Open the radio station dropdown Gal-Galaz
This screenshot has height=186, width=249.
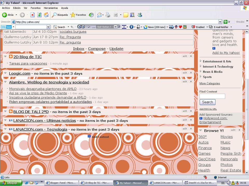pos(115,27)
